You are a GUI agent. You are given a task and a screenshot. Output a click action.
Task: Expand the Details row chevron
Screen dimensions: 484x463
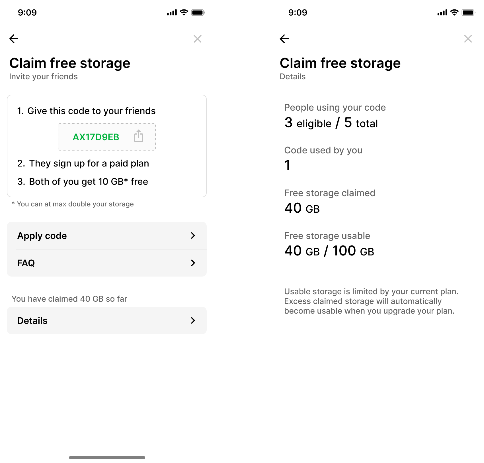point(193,320)
